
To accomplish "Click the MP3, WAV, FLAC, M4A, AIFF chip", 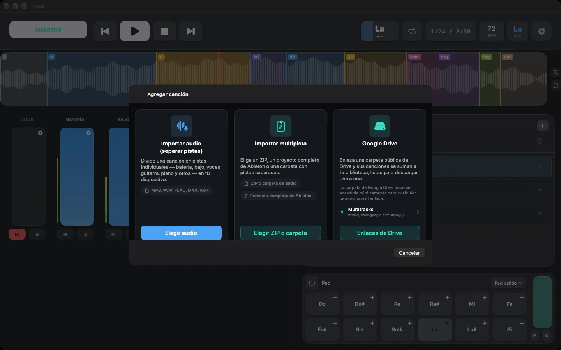I will pyautogui.click(x=177, y=190).
